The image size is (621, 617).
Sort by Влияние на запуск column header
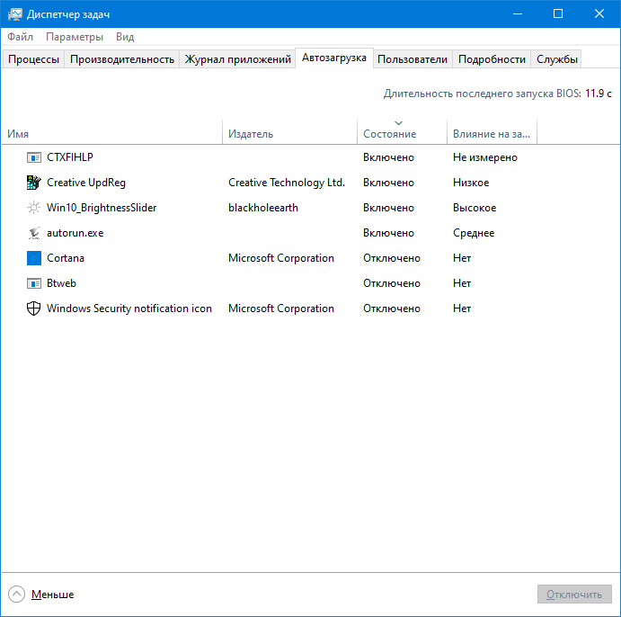pos(492,134)
